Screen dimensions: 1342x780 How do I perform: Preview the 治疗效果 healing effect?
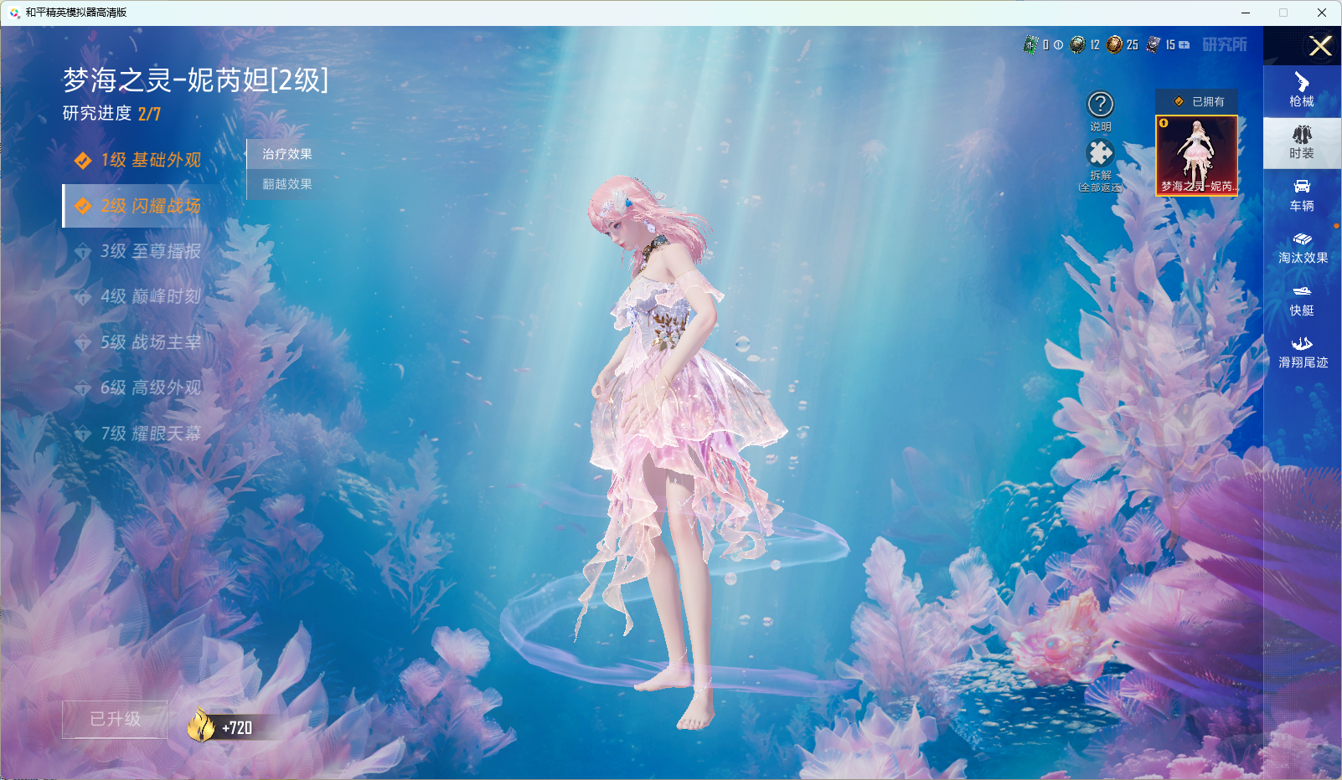point(287,154)
